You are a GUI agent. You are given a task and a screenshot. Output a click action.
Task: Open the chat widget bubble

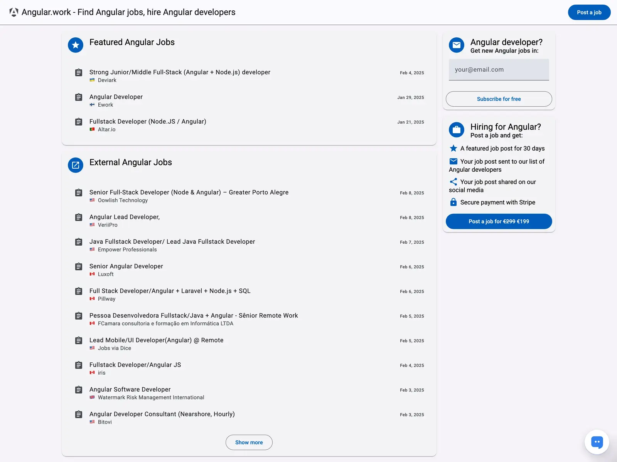(x=597, y=442)
